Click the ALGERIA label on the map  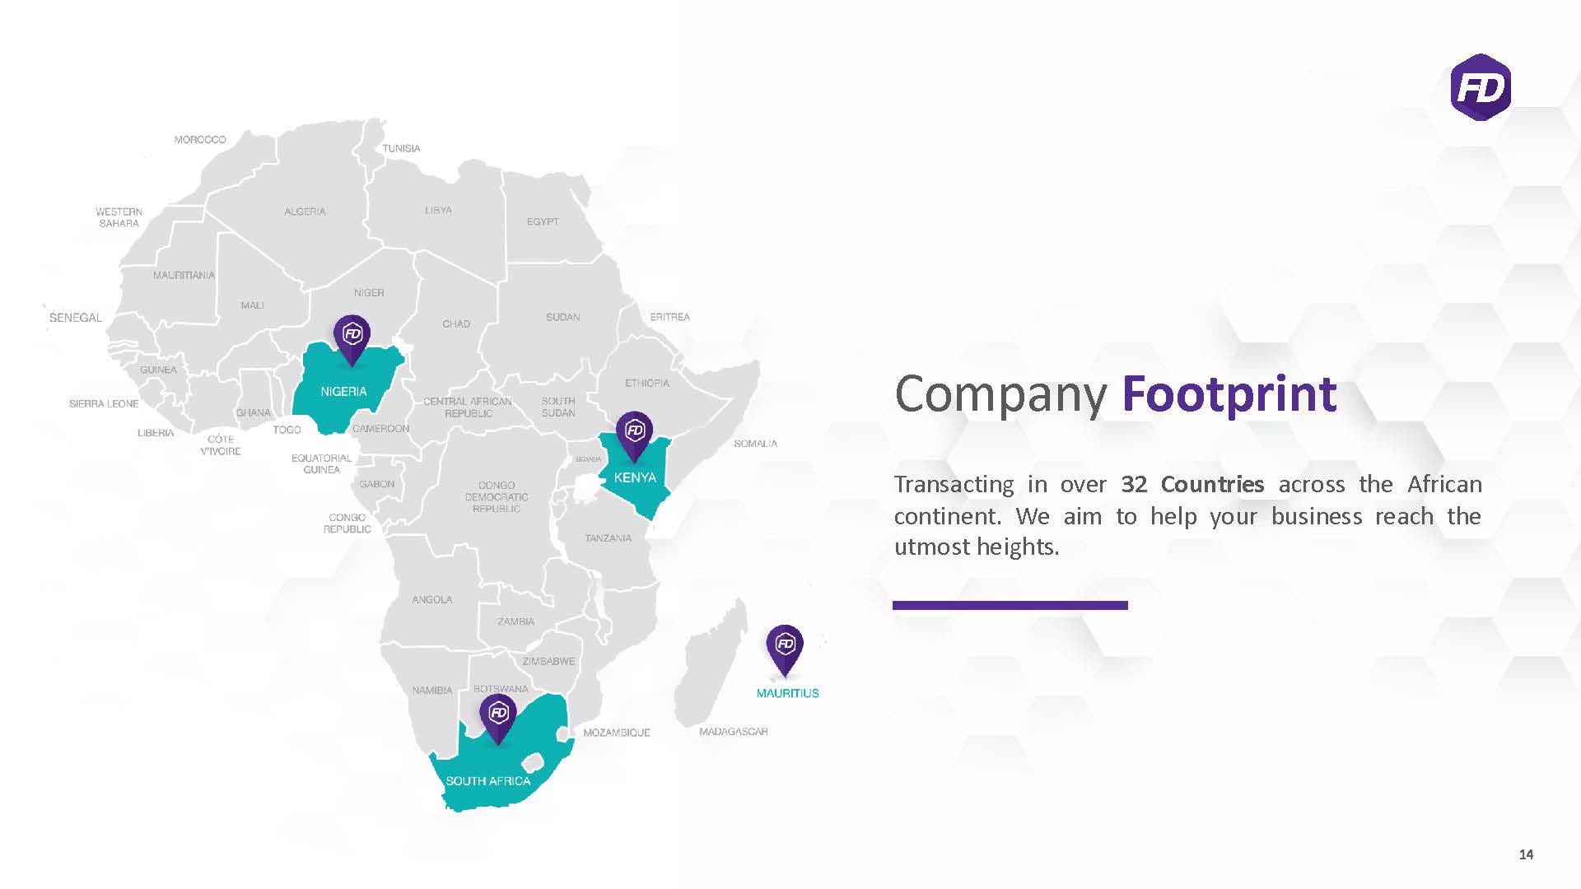pyautogui.click(x=305, y=212)
